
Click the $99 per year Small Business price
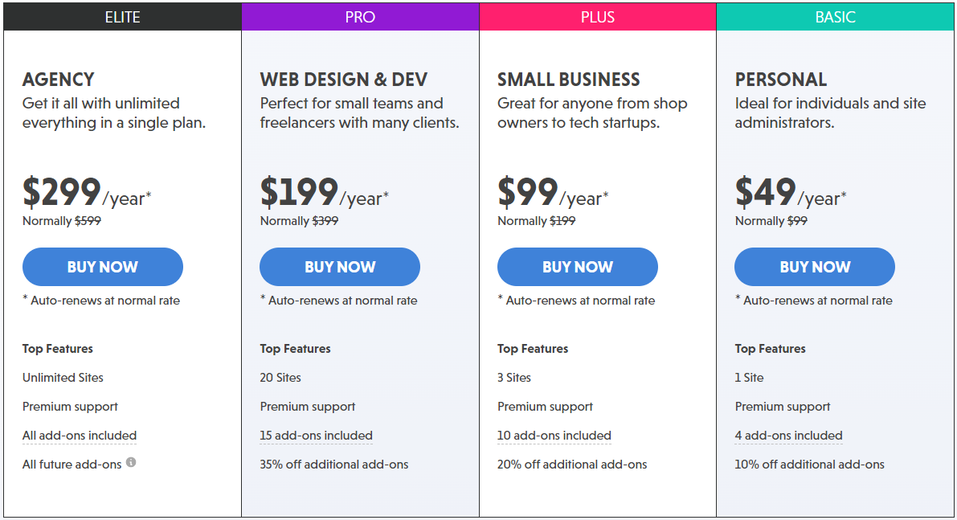[x=528, y=193]
